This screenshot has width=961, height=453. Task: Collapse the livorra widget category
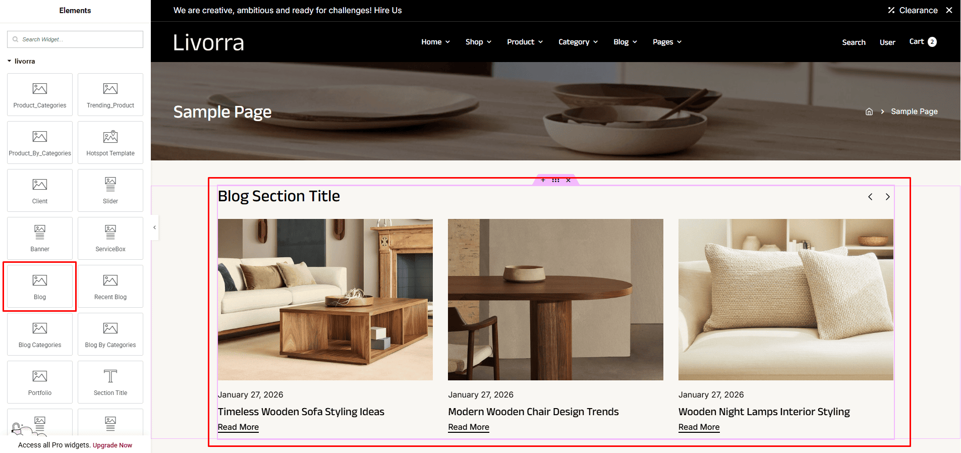click(x=21, y=61)
